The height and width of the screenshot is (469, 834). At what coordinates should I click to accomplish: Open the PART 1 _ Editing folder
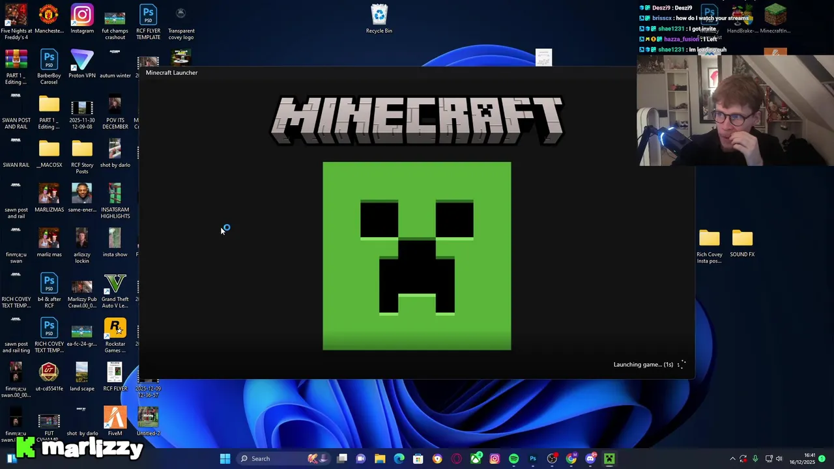click(49, 111)
